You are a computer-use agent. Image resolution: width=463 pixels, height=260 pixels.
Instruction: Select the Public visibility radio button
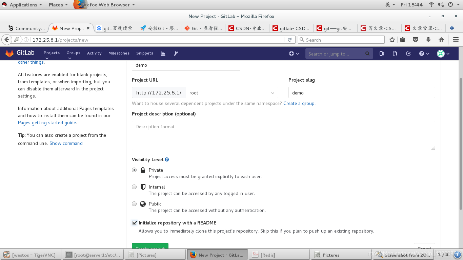pos(134,204)
